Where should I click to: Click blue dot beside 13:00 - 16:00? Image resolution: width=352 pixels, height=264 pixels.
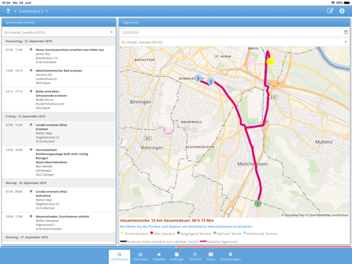pos(31,149)
